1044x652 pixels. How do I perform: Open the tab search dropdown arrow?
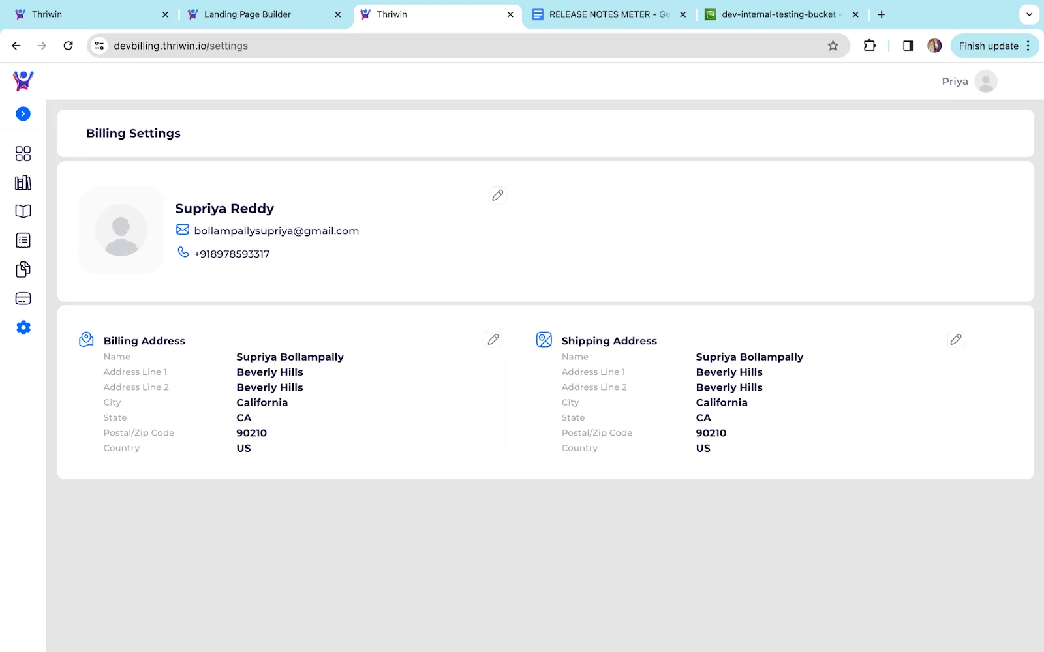pyautogui.click(x=1029, y=14)
